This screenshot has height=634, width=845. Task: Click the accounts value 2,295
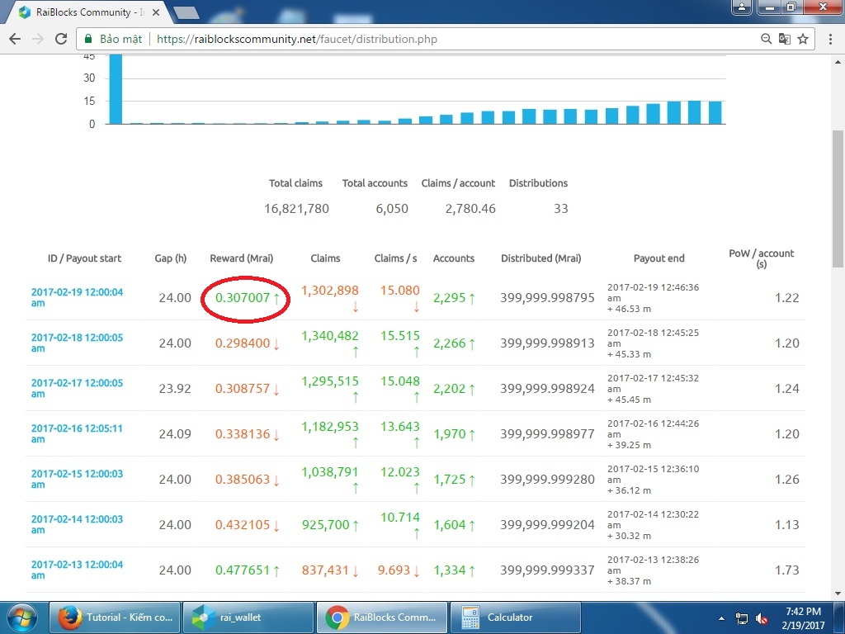(x=450, y=297)
